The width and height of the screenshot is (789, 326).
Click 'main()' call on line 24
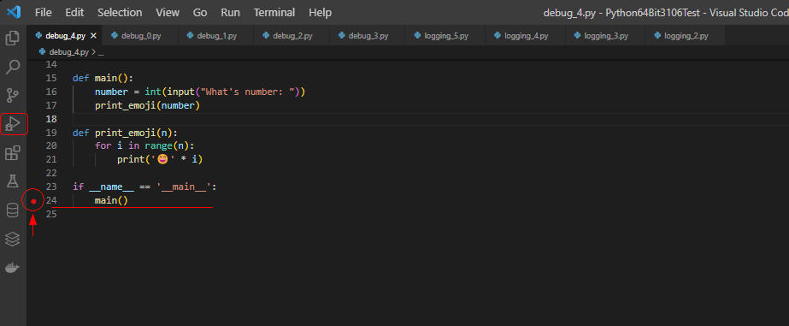coord(112,200)
